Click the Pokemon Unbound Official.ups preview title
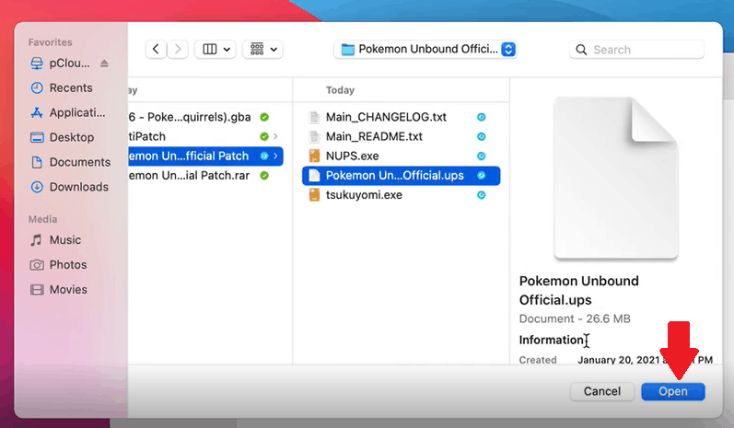Screen dimensions: 734x428 point(579,291)
